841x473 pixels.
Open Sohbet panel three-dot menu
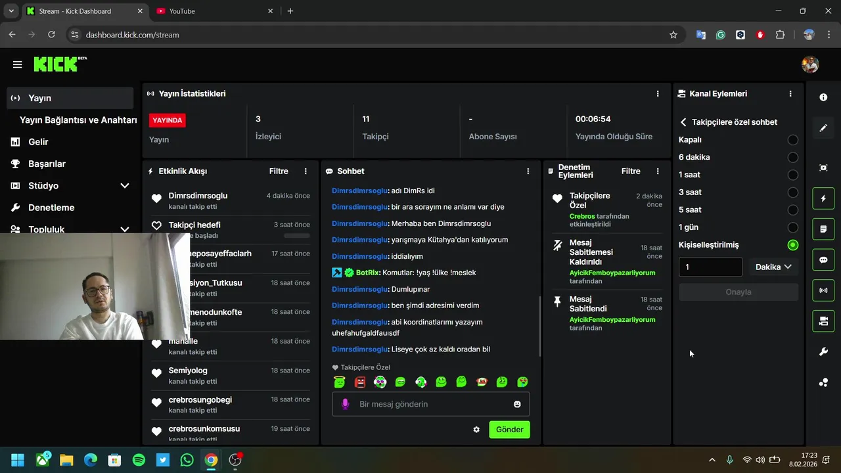pos(528,171)
